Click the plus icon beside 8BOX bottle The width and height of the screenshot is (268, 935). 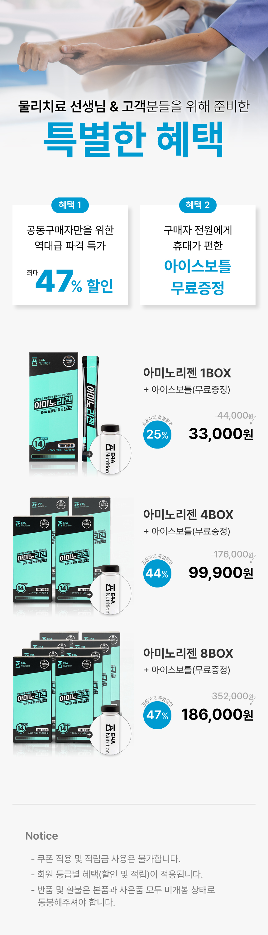(89, 735)
